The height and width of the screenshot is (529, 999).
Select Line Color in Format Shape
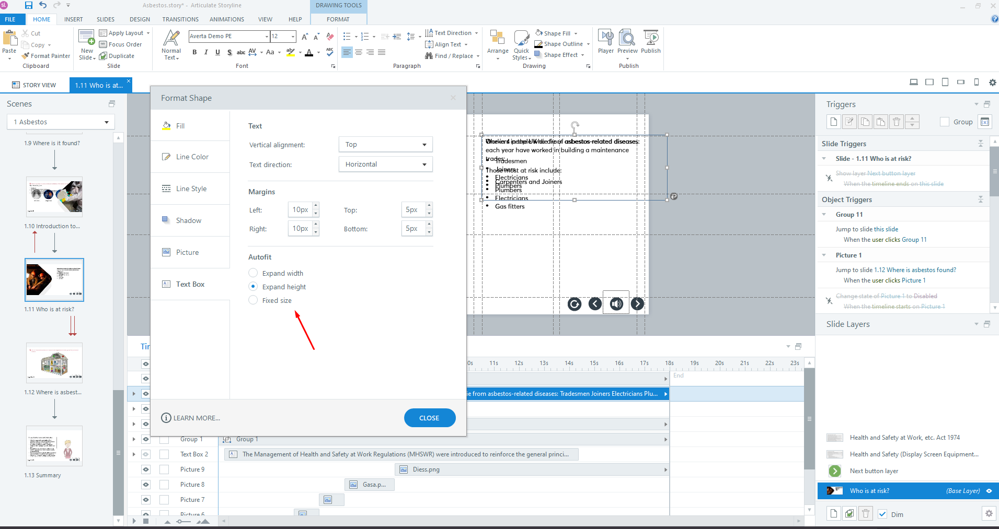pos(190,157)
